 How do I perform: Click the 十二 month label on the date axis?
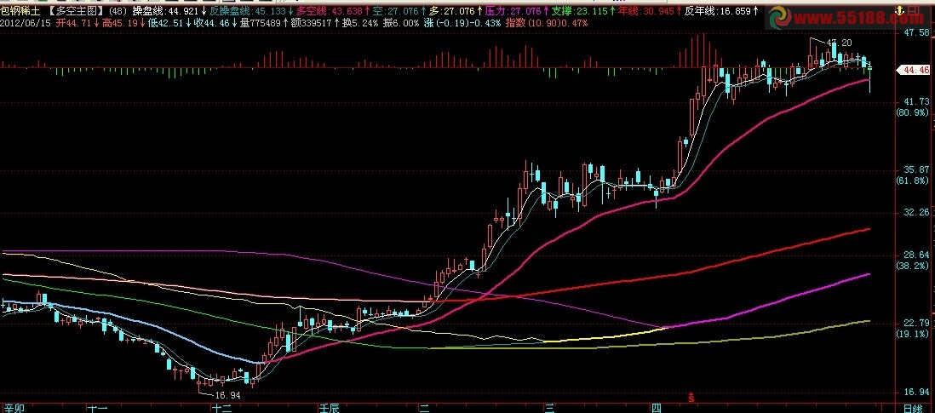[x=223, y=408]
